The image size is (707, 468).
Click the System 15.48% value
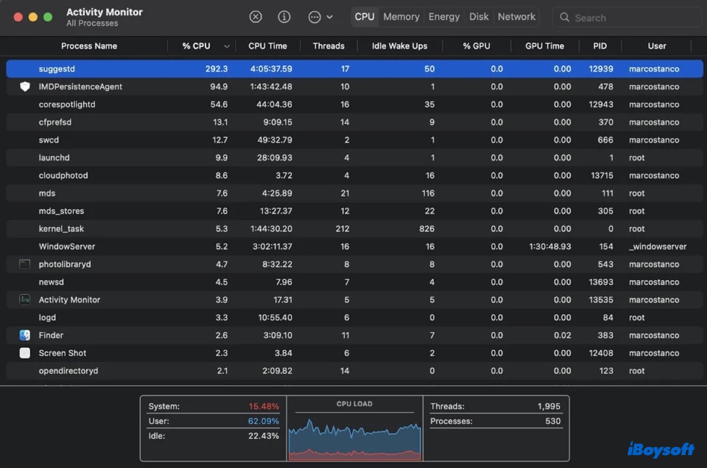(x=263, y=406)
